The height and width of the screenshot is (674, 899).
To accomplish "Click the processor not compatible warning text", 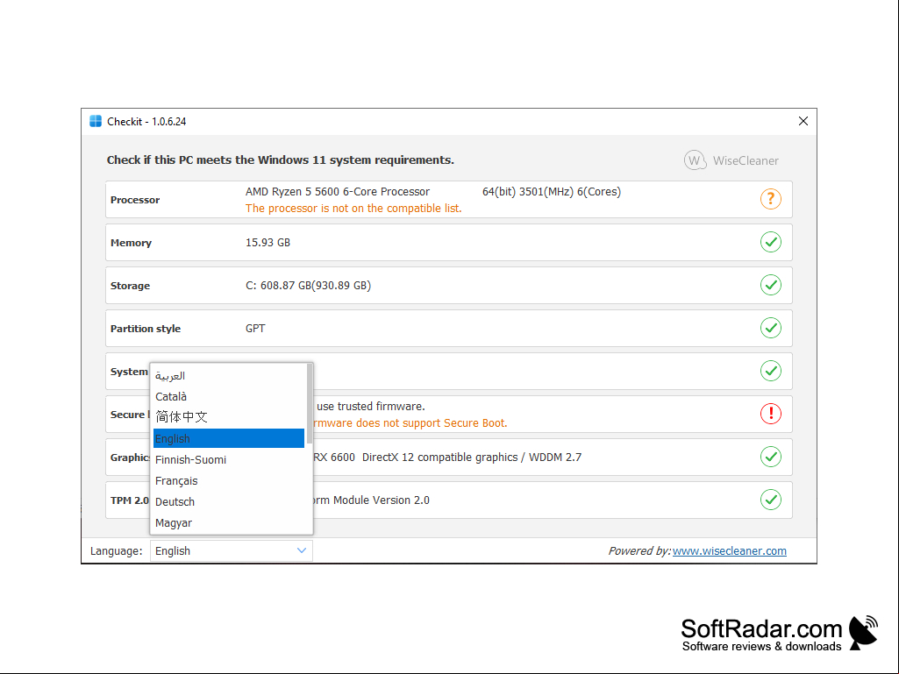I will [x=353, y=209].
